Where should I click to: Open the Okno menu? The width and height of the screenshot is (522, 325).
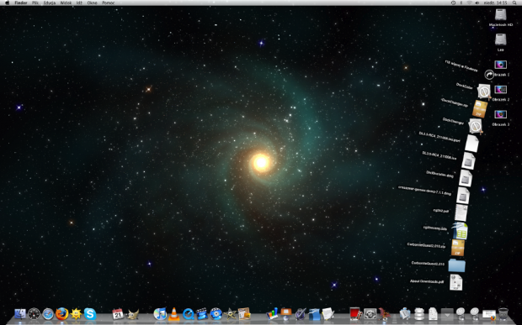point(93,3)
